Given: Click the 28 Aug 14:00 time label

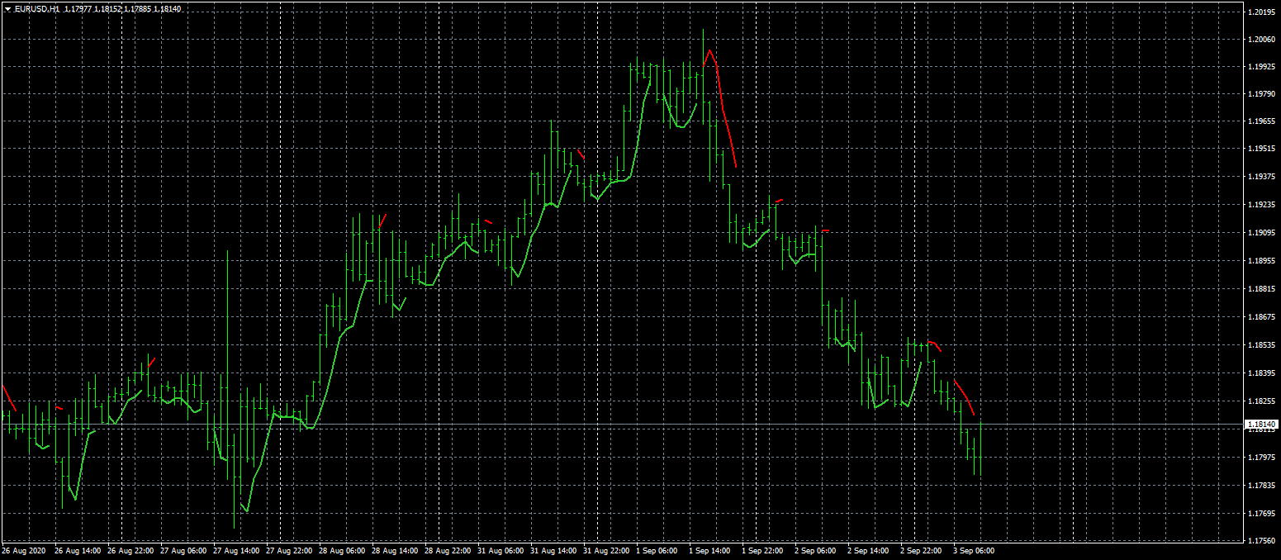Looking at the screenshot, I should 395,551.
